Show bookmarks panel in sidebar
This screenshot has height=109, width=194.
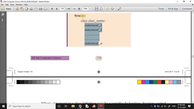3,20
